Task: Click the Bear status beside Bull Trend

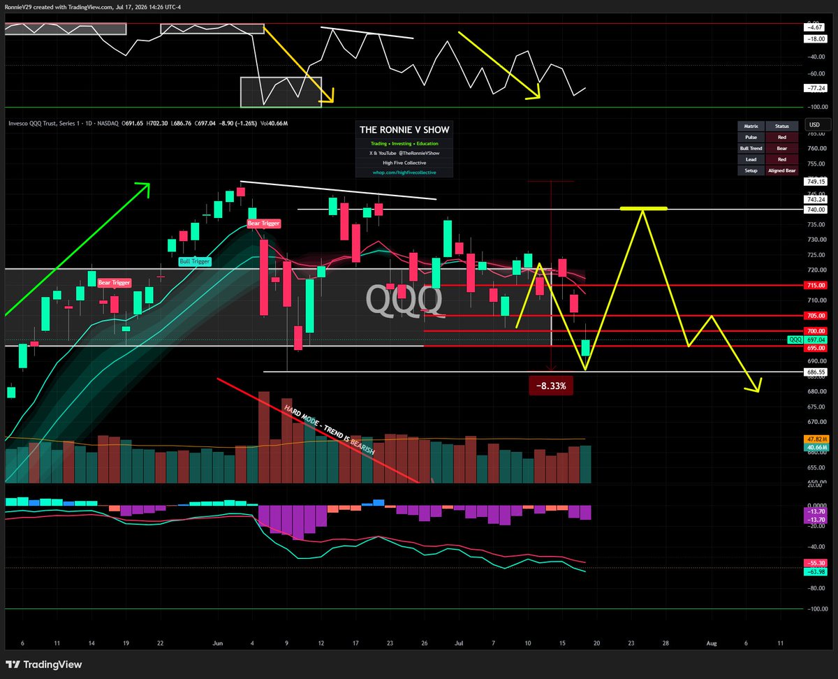Action: [781, 149]
